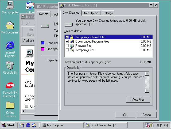Open My Documents desktop folder
Screen dimensions: 171x129
(x=10, y=28)
